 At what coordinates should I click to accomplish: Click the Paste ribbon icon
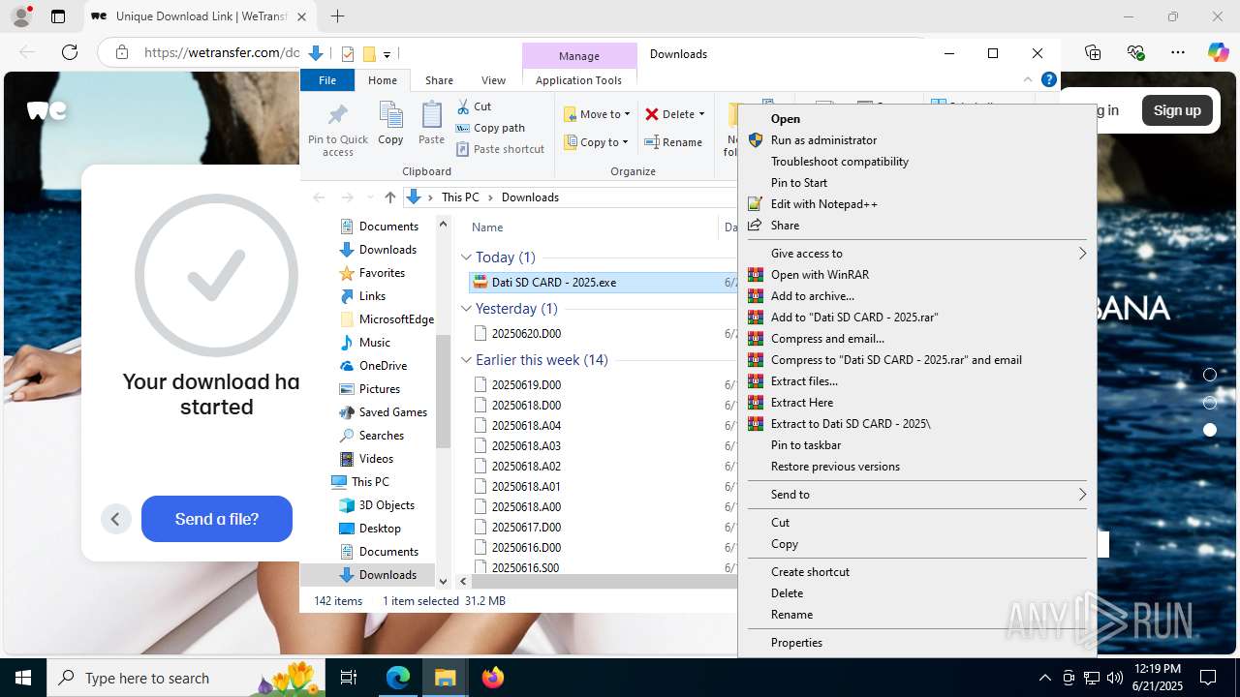click(x=431, y=116)
